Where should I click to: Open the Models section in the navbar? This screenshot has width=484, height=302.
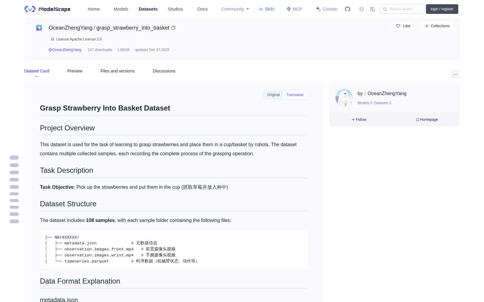(121, 9)
